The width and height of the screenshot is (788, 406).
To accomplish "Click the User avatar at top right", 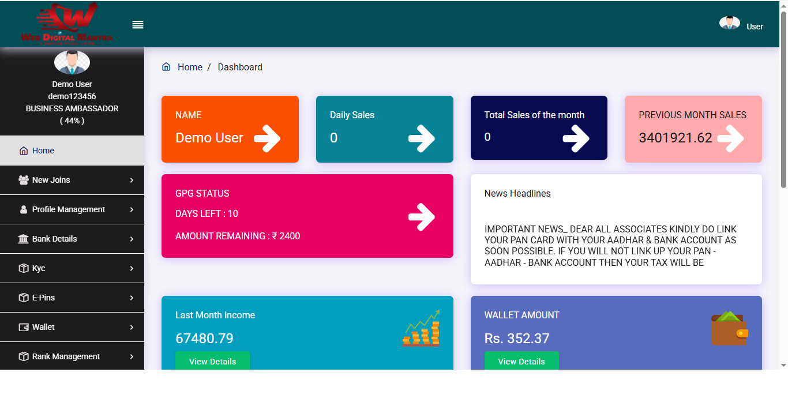I will [729, 23].
